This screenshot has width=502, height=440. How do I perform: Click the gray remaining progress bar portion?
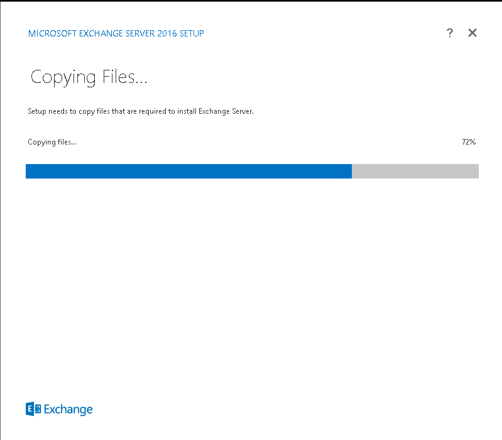pos(415,171)
